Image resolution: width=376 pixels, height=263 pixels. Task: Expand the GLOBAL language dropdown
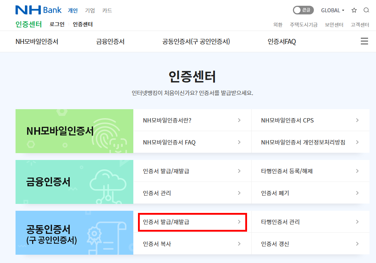point(333,10)
